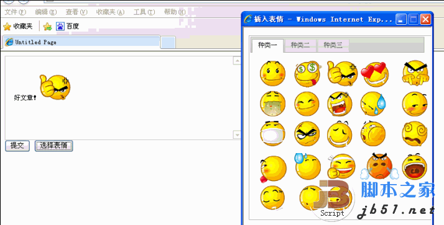Insert the scowling thick-eyebrow emoticon
This screenshot has height=225, width=444.
[307, 134]
